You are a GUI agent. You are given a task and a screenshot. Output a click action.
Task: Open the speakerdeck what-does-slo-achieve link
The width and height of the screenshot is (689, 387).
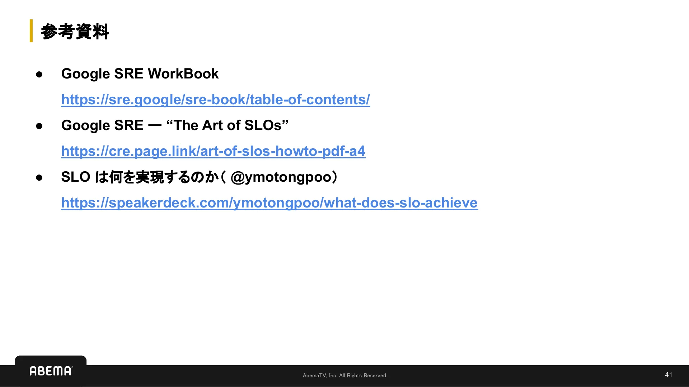pos(269,203)
